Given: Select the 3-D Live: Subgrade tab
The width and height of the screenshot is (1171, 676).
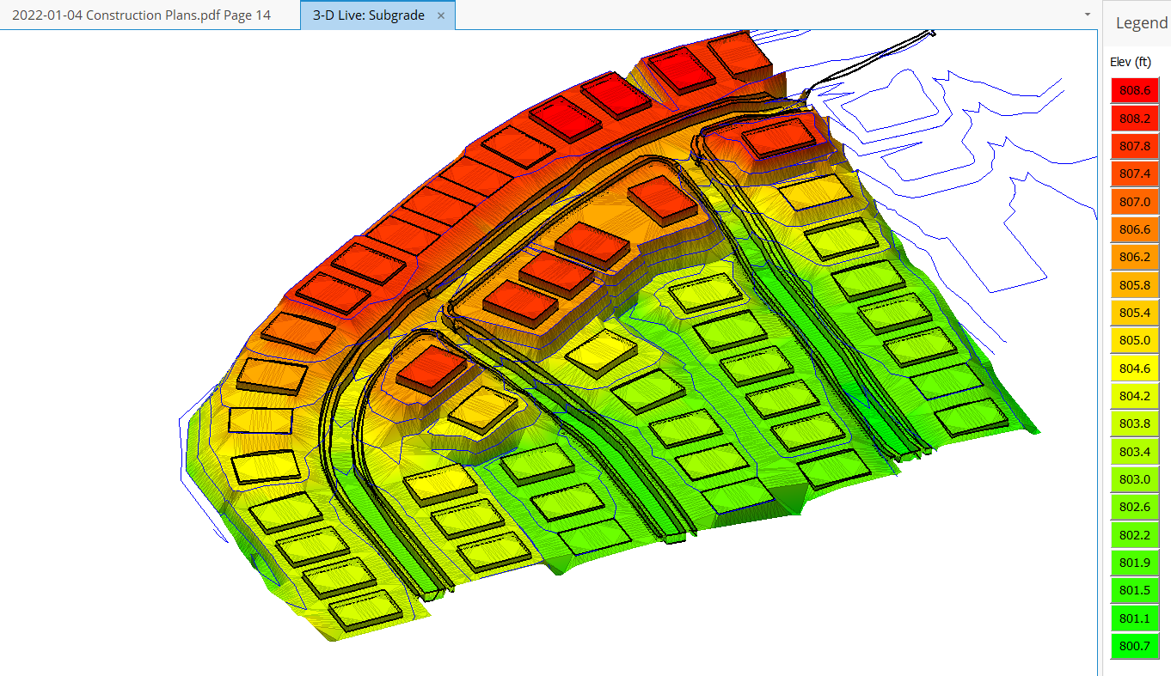Looking at the screenshot, I should 368,15.
